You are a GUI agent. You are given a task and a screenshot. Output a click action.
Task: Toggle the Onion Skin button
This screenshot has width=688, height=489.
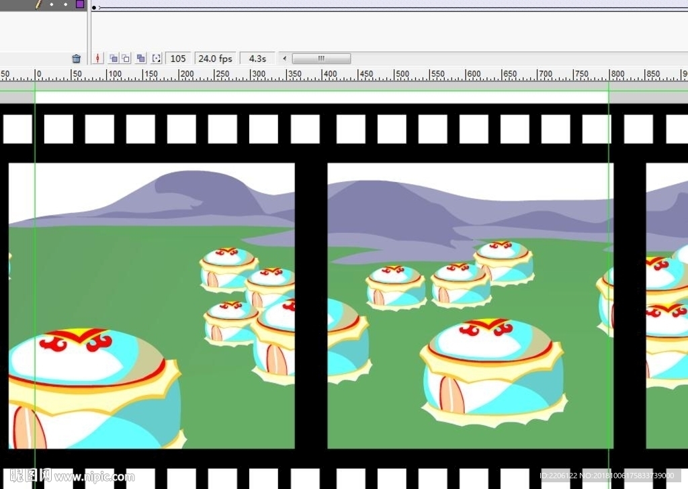tap(113, 58)
